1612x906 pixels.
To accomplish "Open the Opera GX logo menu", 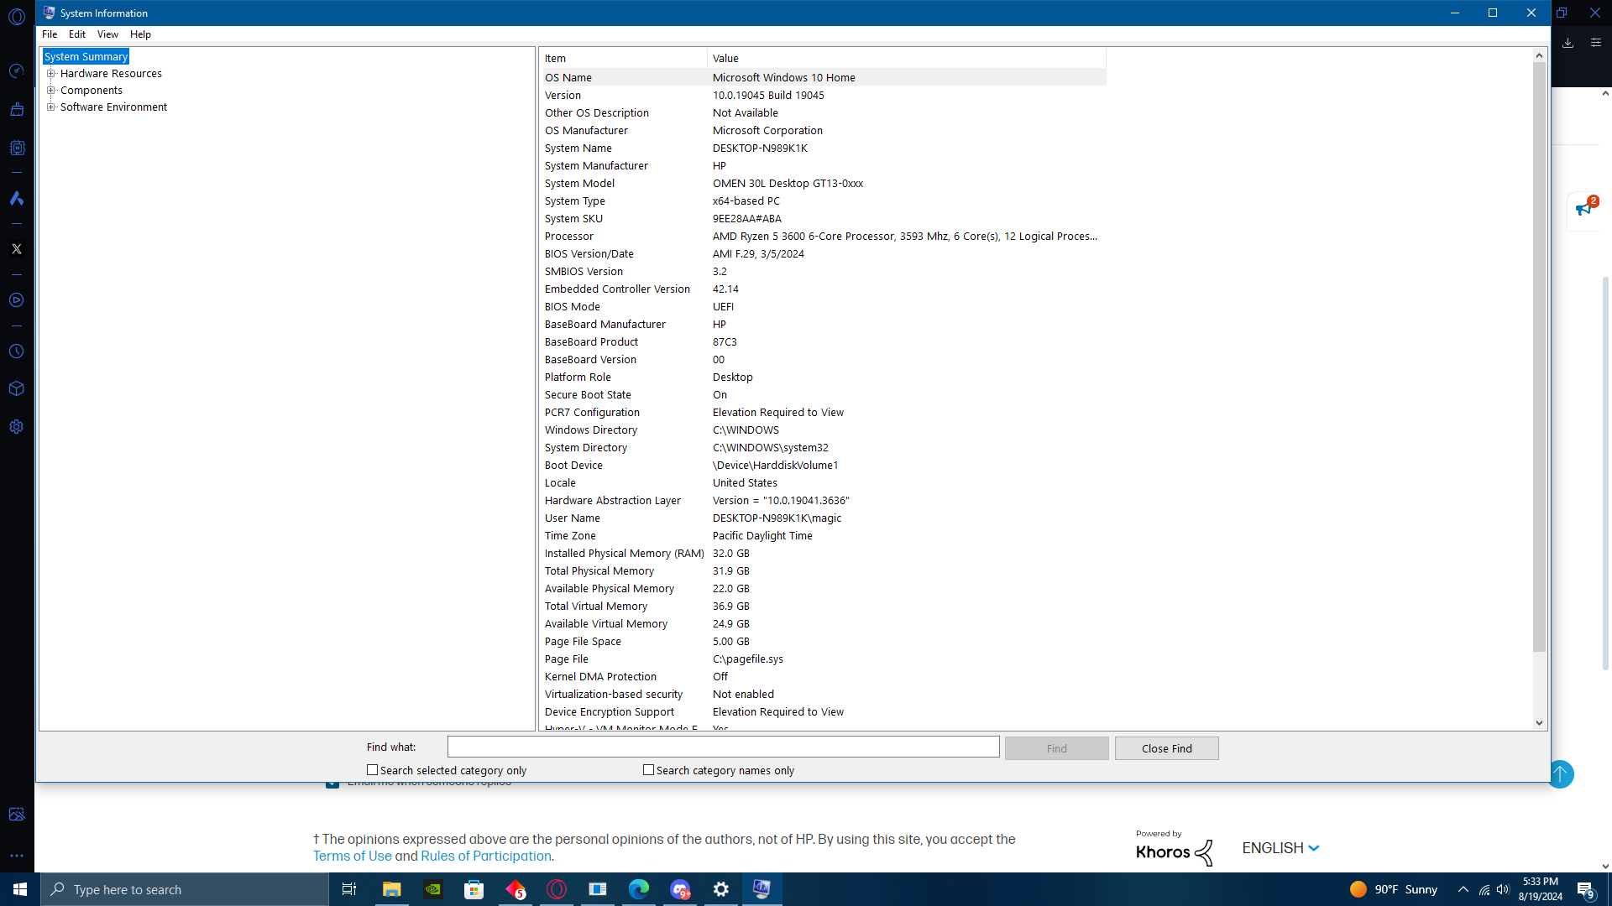I will tap(17, 17).
